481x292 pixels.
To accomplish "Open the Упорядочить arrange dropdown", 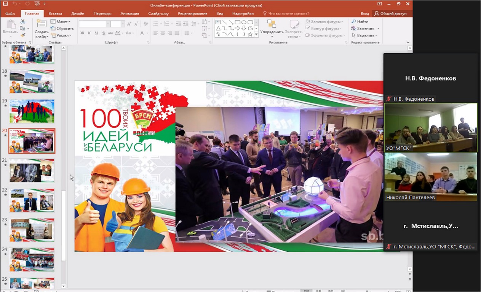I will pyautogui.click(x=272, y=28).
